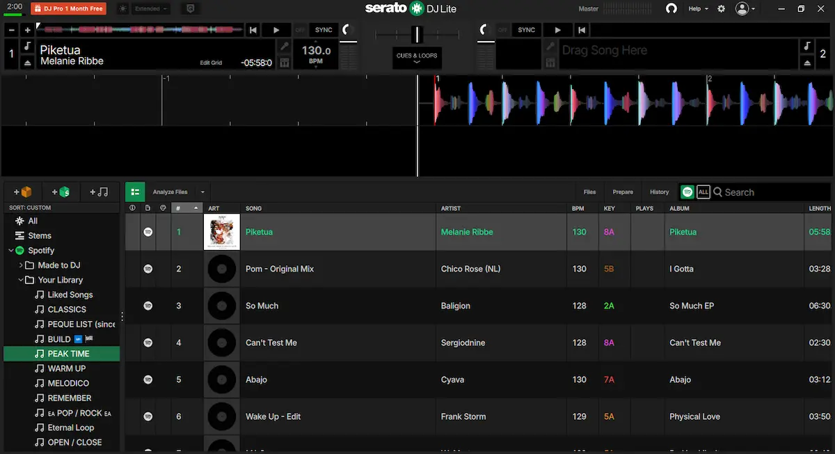835x454 pixels.
Task: Click the Spotify icon in So Much row
Action: [x=148, y=306]
